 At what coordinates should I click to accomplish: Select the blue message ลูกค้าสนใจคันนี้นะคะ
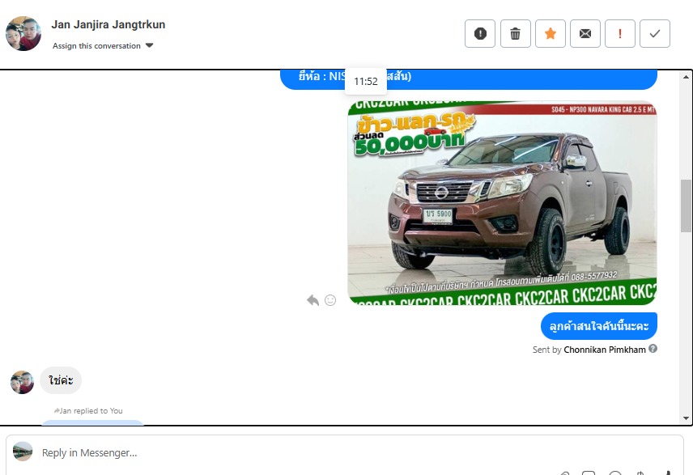(599, 326)
